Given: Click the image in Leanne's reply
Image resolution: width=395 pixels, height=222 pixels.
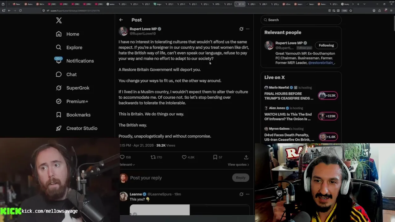Looking at the screenshot, I should click(x=189, y=210).
